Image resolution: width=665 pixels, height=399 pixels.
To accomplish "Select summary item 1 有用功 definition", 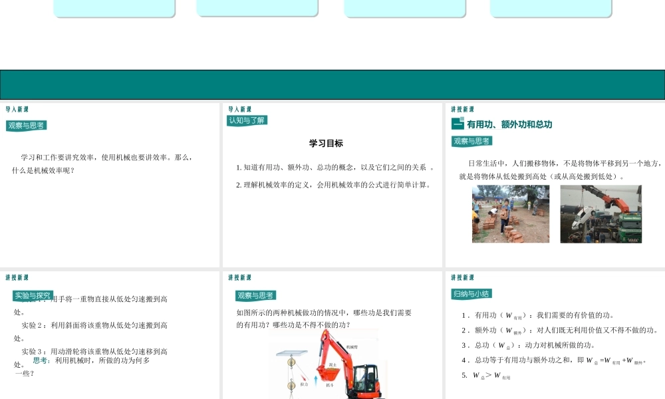I will click(x=538, y=315).
